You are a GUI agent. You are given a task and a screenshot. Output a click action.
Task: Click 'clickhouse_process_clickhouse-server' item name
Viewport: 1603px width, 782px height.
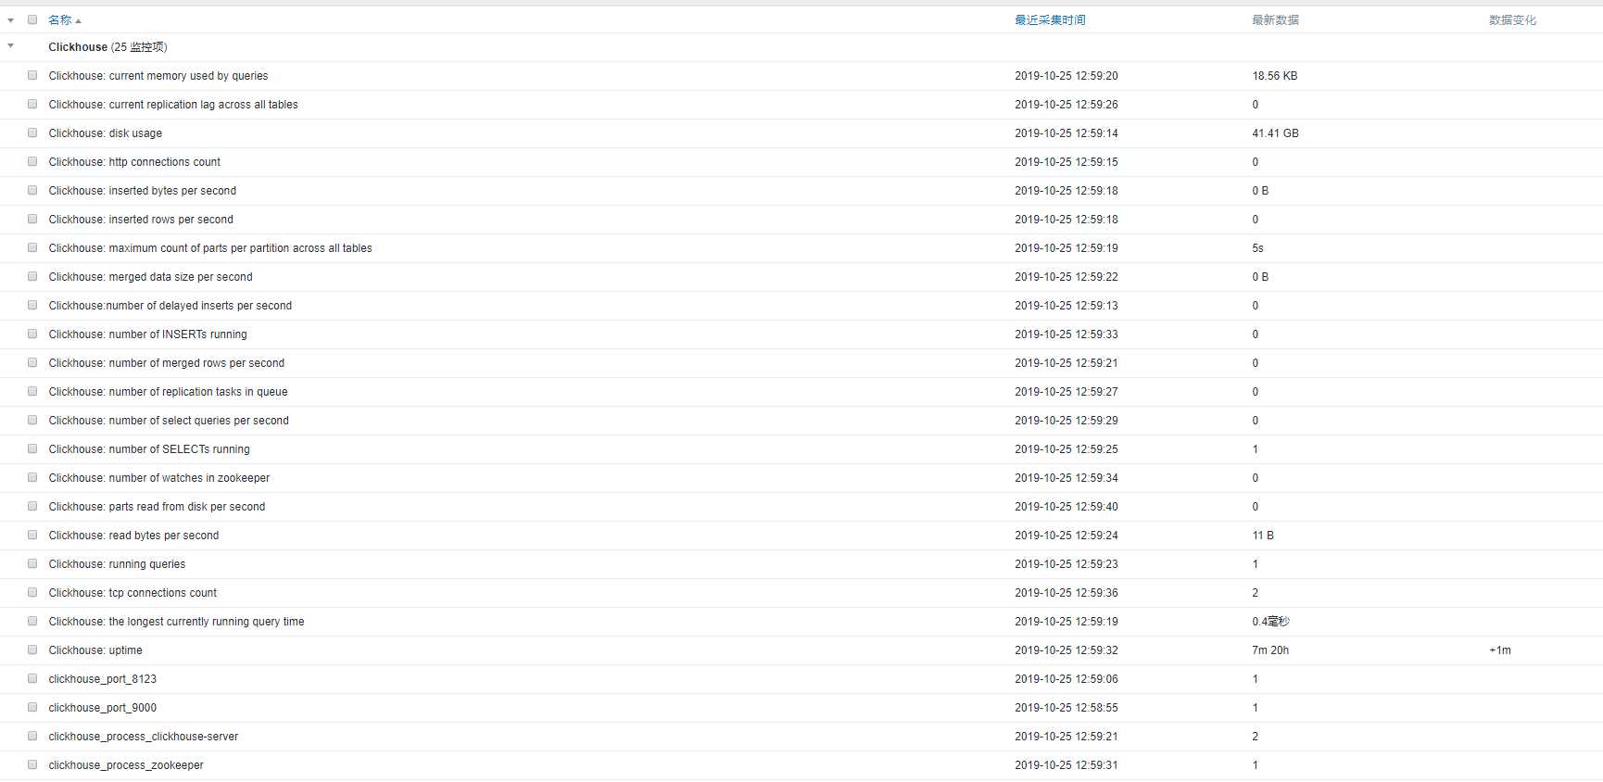pyautogui.click(x=143, y=737)
